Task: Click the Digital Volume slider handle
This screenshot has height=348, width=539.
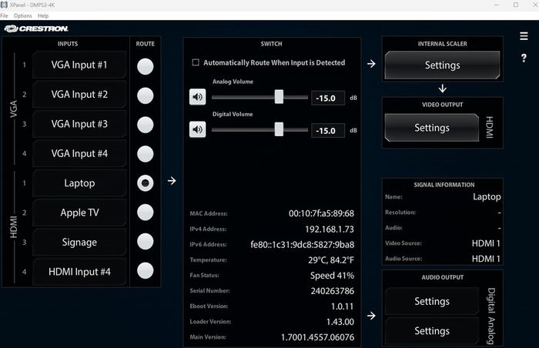Action: click(x=279, y=129)
